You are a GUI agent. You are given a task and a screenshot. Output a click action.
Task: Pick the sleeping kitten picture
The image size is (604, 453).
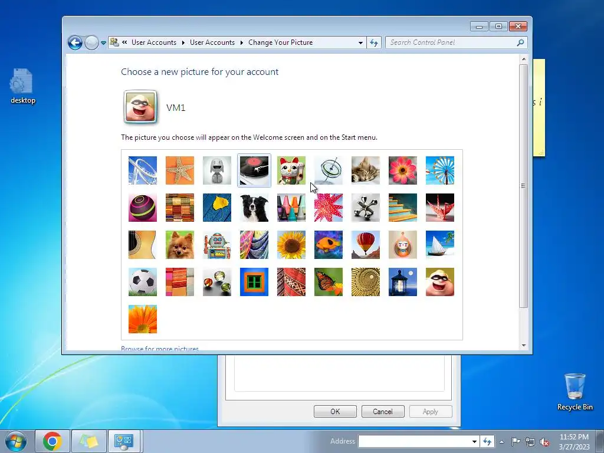[x=366, y=170]
